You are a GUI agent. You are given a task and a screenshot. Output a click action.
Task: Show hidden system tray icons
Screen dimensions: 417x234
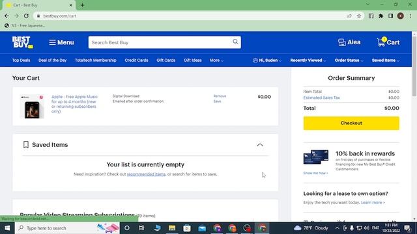(x=337, y=228)
